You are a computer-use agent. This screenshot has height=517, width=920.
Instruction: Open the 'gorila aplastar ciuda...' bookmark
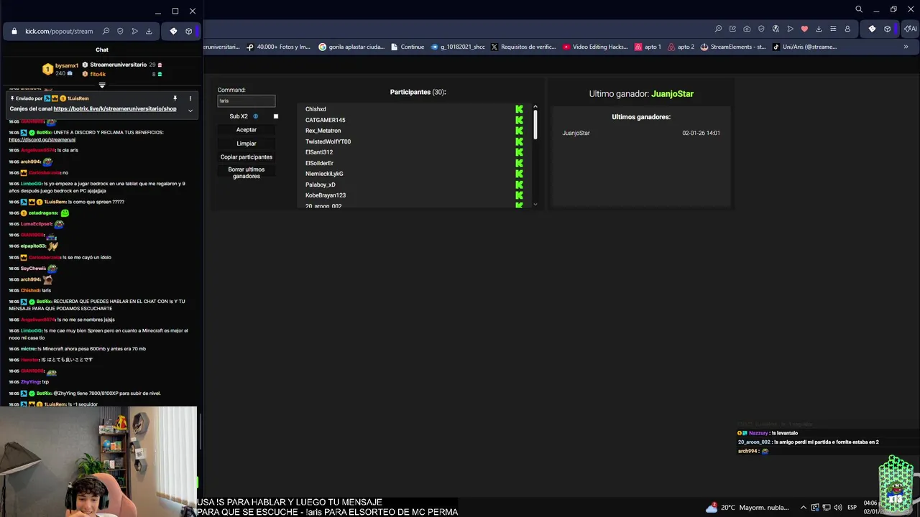tap(351, 47)
